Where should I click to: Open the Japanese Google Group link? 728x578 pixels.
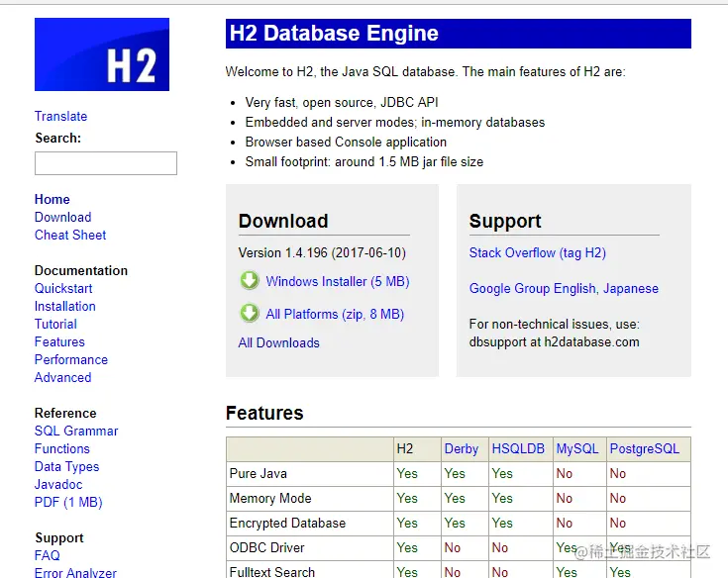pos(631,289)
